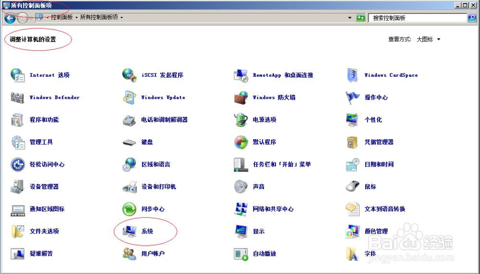Click the 颜色管理 text link

pos(376,231)
